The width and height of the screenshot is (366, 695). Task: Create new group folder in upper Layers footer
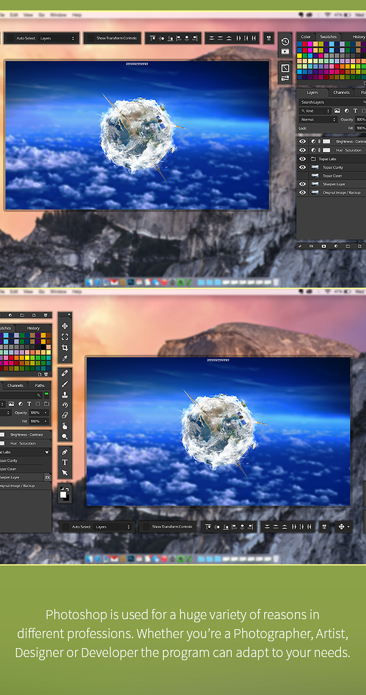click(x=348, y=246)
